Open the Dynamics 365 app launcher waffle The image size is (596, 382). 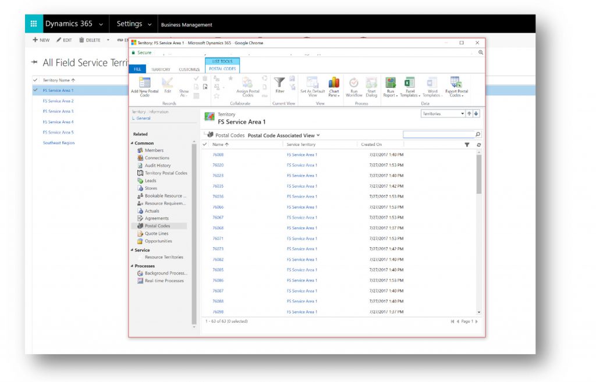[x=34, y=23]
